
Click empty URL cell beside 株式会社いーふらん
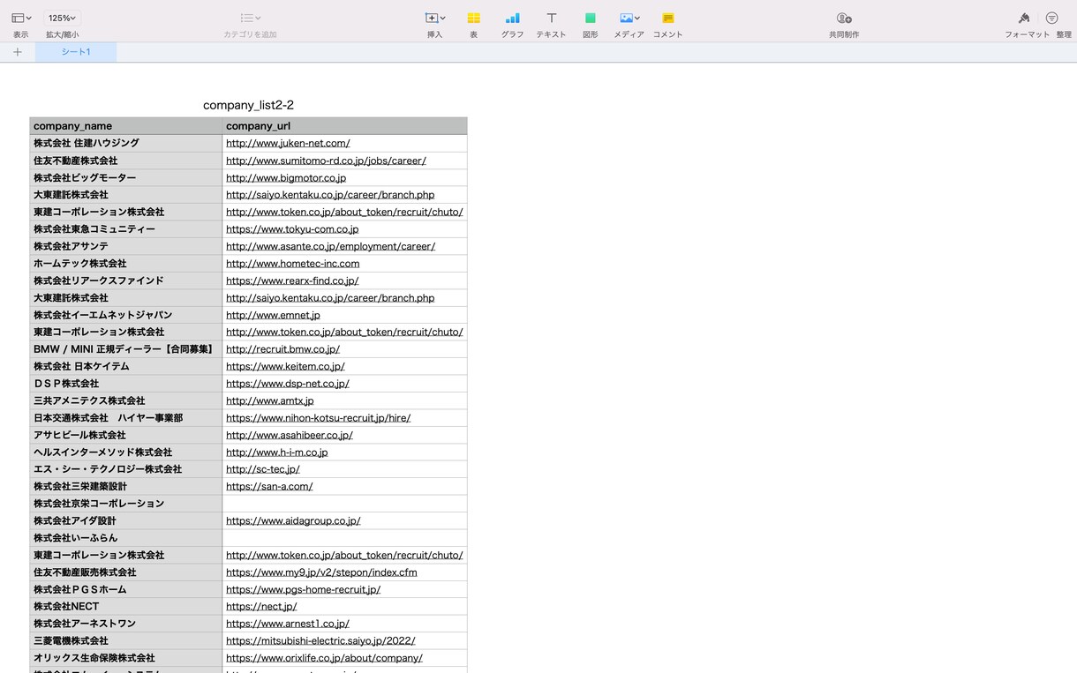click(345, 538)
